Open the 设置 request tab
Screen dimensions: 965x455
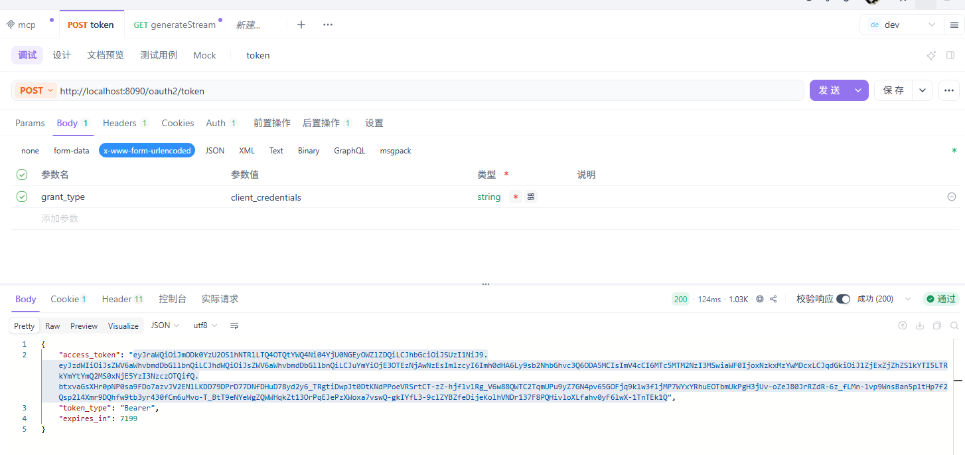point(374,123)
